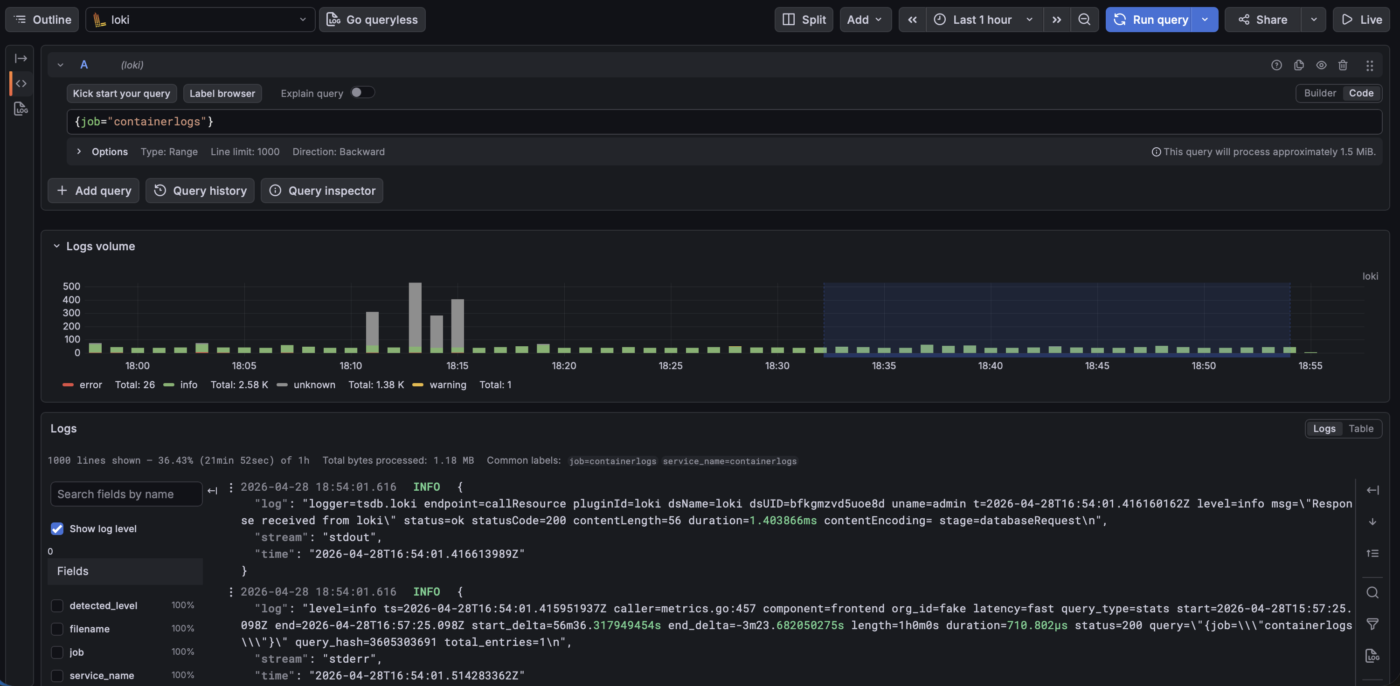This screenshot has height=686, width=1400.
Task: Check the service_name field checkbox
Action: [56, 676]
